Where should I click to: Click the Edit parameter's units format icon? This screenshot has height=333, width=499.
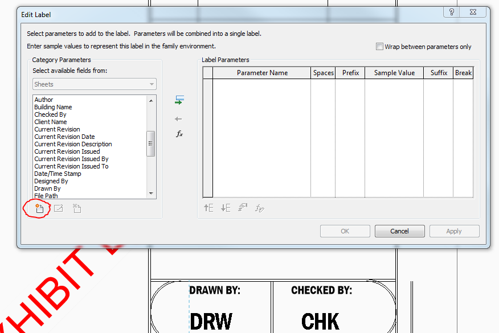coord(242,208)
